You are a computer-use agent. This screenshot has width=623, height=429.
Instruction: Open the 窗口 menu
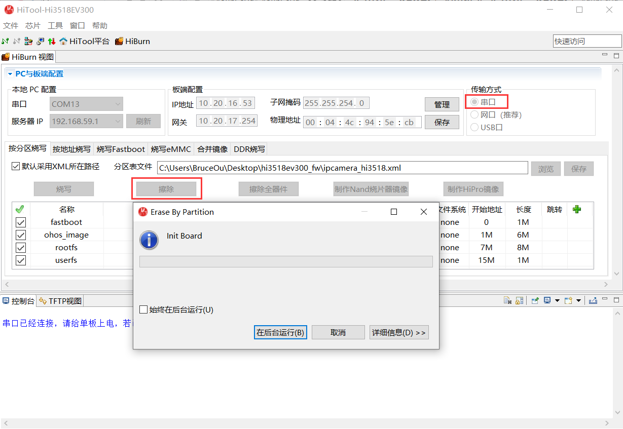coord(78,25)
